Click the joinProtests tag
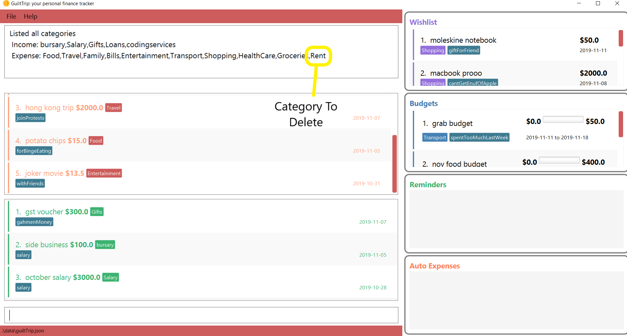The width and height of the screenshot is (627, 336). point(30,118)
